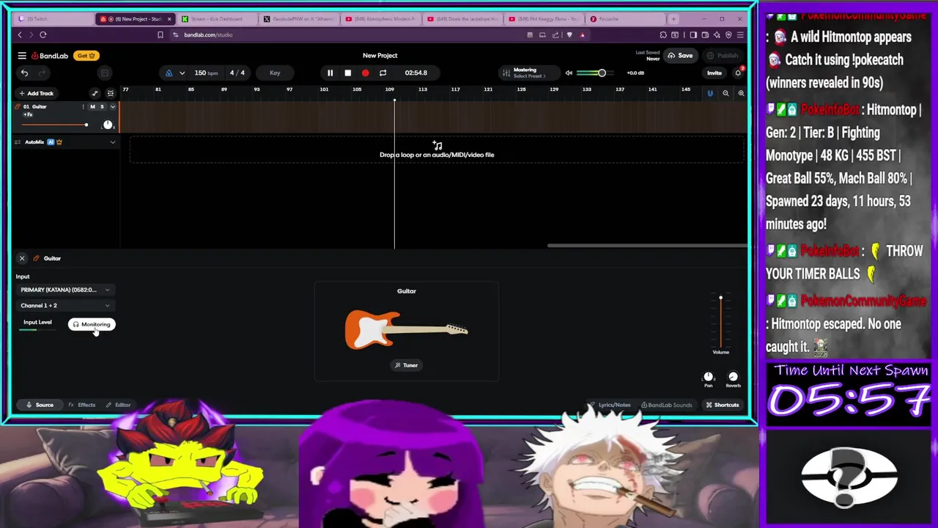
Task: Bookmark this page icon
Action: click(x=160, y=34)
